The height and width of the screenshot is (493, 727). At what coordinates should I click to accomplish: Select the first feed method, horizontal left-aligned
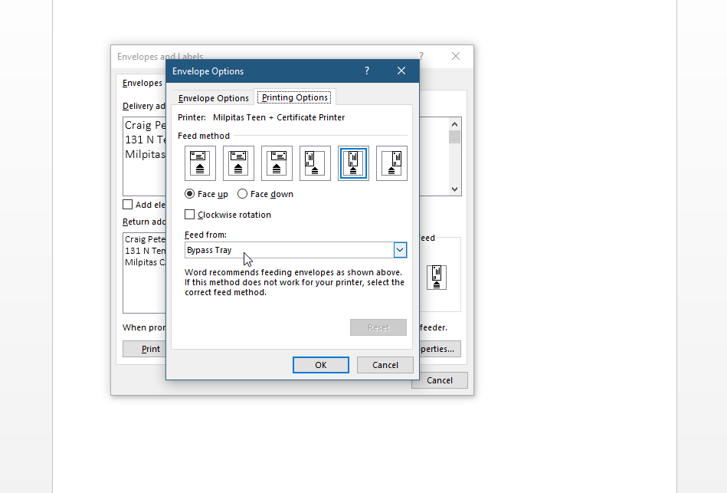click(200, 163)
